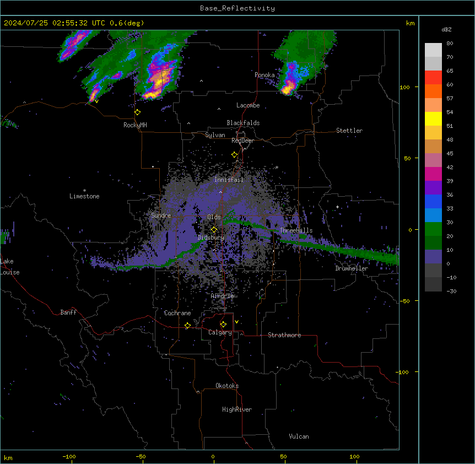This screenshot has height=464, width=475.
Task: Click the -50 tick label on right axis
Action: tap(404, 301)
